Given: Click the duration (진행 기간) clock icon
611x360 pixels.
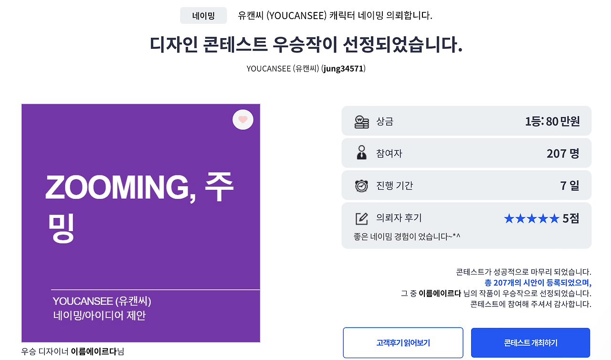Looking at the screenshot, I should coord(362,185).
